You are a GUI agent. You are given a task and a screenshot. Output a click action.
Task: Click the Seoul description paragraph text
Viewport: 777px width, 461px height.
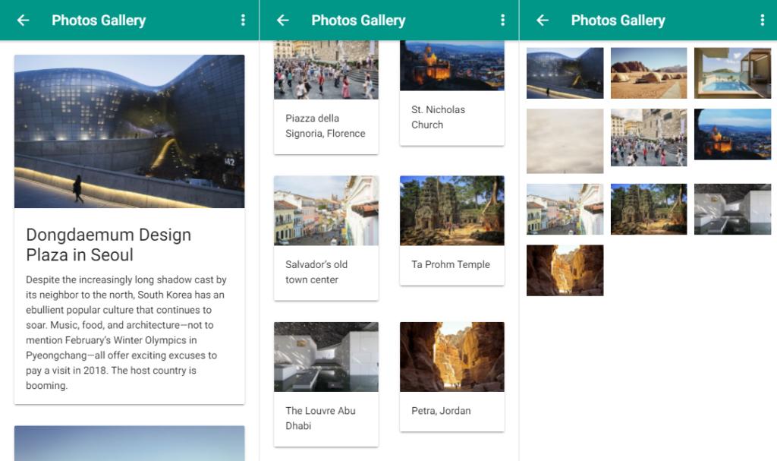127,333
